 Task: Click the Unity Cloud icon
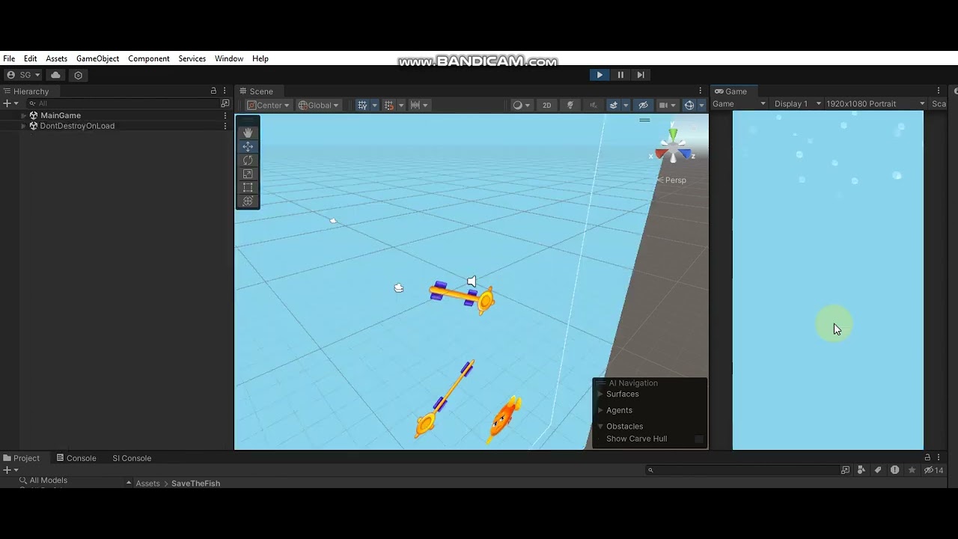(55, 75)
